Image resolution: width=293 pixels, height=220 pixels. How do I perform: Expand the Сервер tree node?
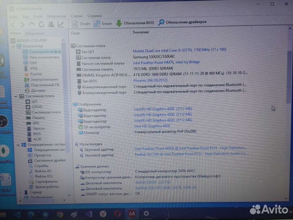point(21,192)
